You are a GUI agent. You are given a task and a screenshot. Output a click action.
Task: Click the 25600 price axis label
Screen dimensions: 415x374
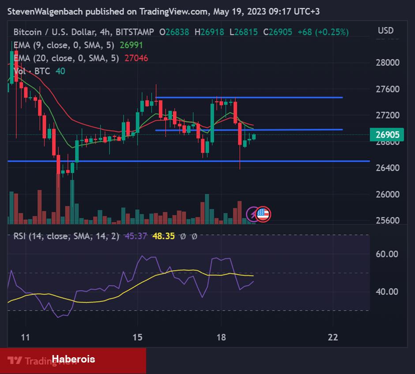click(x=388, y=220)
